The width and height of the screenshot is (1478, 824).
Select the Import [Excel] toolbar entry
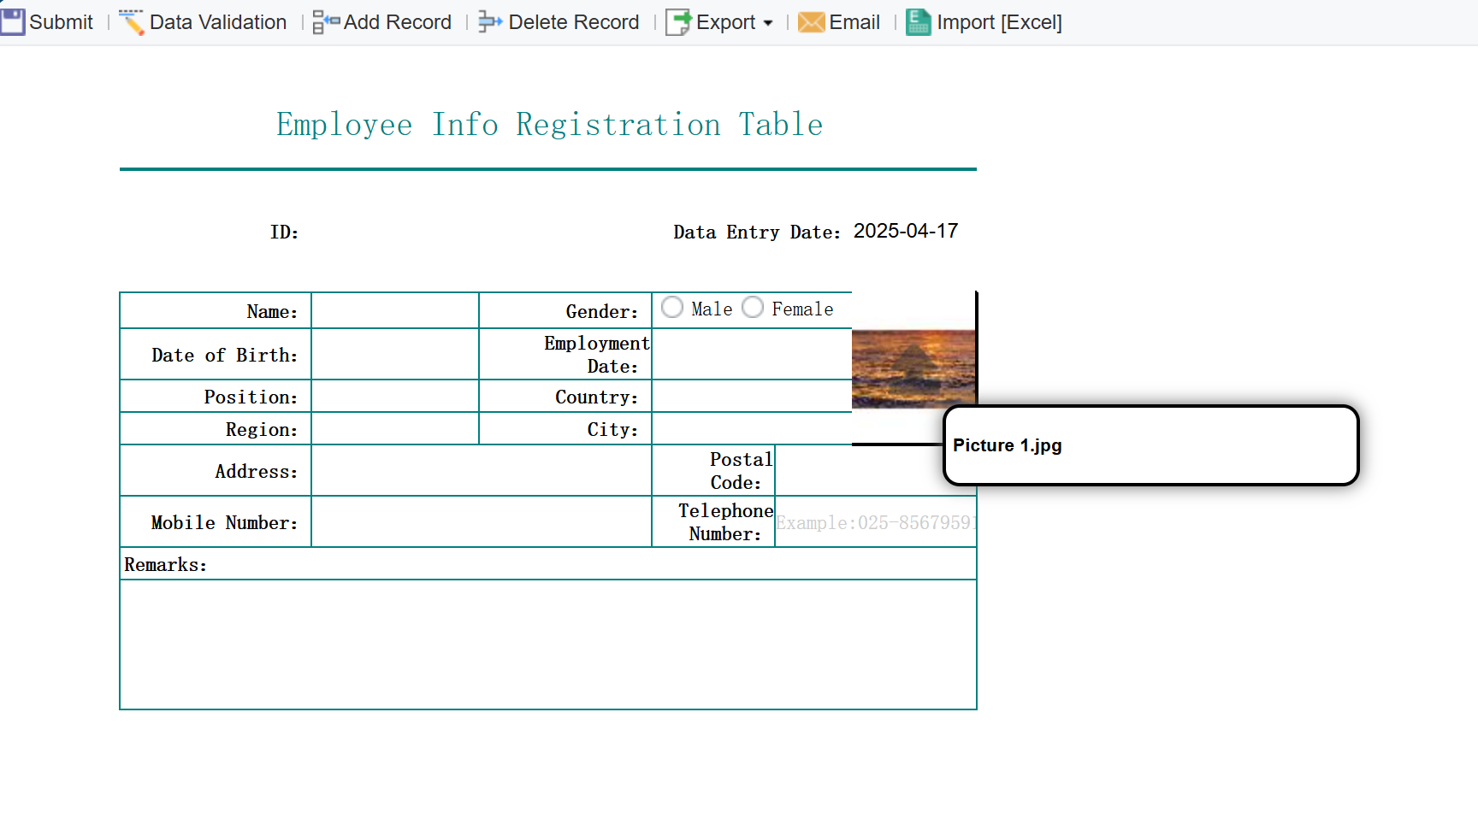[984, 22]
